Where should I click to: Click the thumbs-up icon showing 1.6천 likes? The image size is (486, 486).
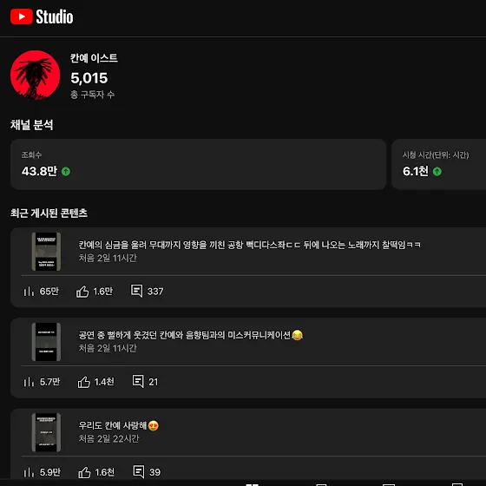tap(84, 472)
